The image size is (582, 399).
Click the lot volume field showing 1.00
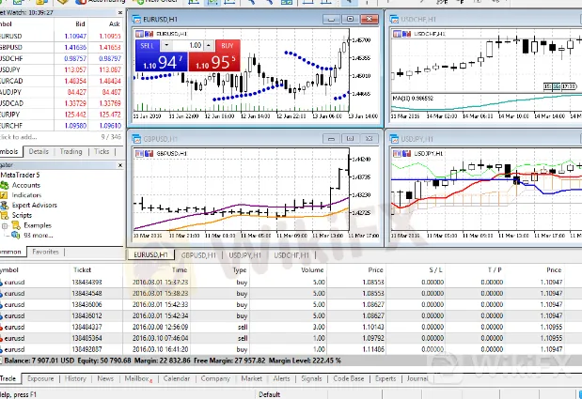[x=192, y=45]
